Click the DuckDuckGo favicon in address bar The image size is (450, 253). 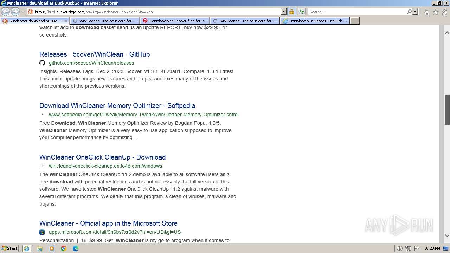click(x=31, y=12)
